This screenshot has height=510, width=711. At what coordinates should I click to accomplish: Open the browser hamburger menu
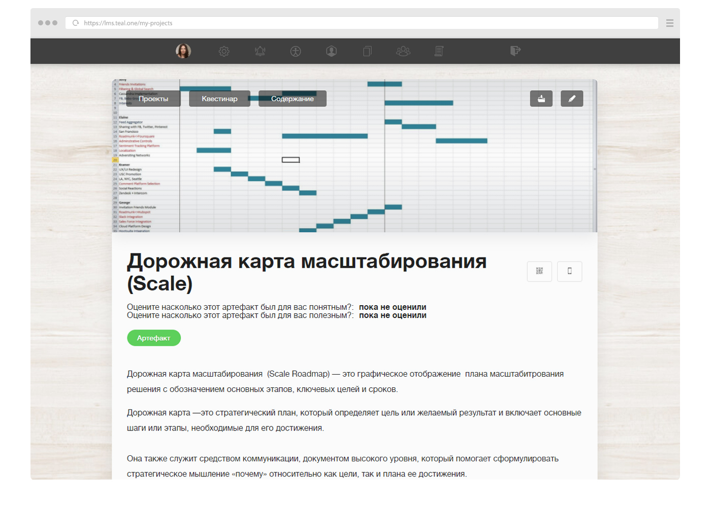(670, 23)
